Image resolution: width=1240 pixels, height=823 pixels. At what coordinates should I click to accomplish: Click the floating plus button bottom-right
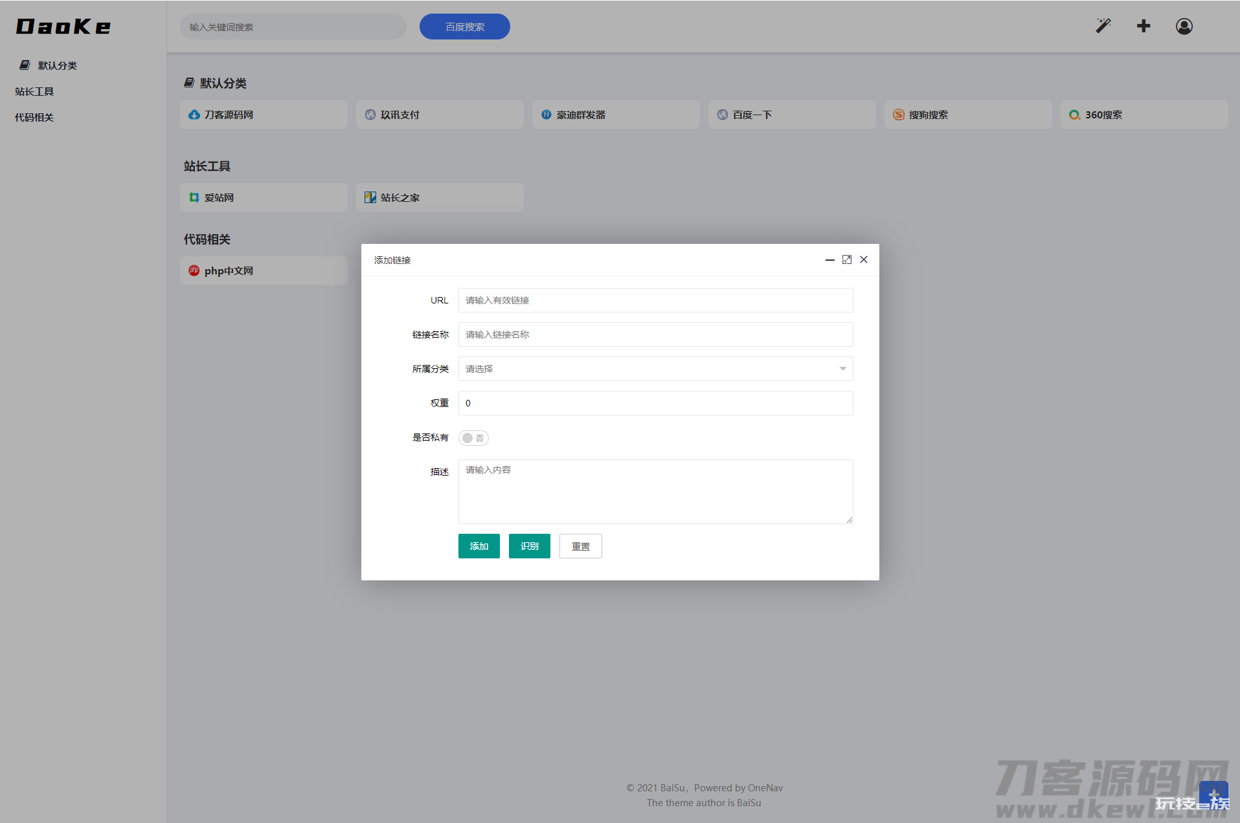click(x=1213, y=795)
